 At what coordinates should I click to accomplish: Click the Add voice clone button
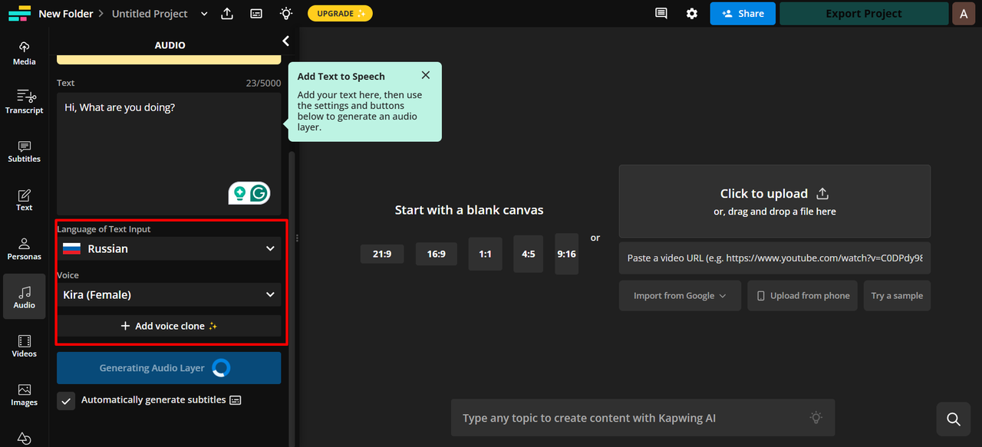[169, 326]
